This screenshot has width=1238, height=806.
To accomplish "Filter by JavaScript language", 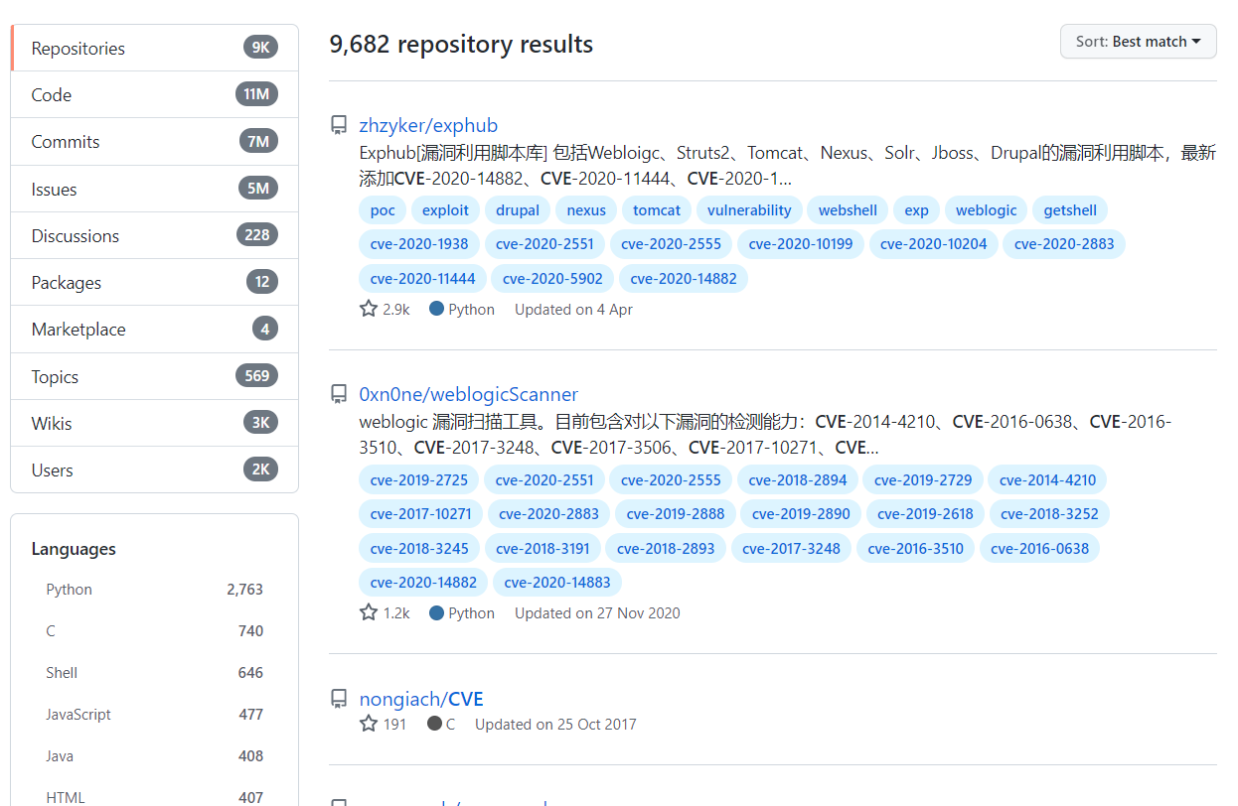I will [x=154, y=714].
